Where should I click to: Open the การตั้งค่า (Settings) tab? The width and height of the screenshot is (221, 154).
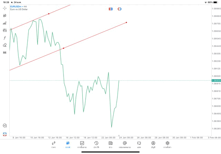click(x=167, y=144)
